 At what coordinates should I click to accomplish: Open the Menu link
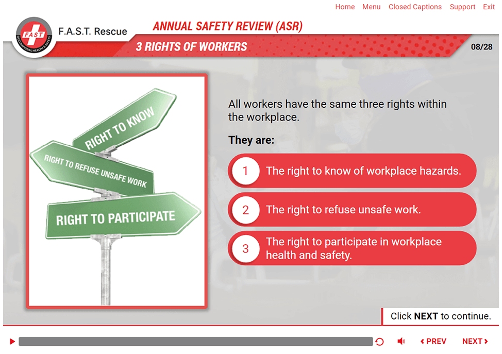point(372,7)
